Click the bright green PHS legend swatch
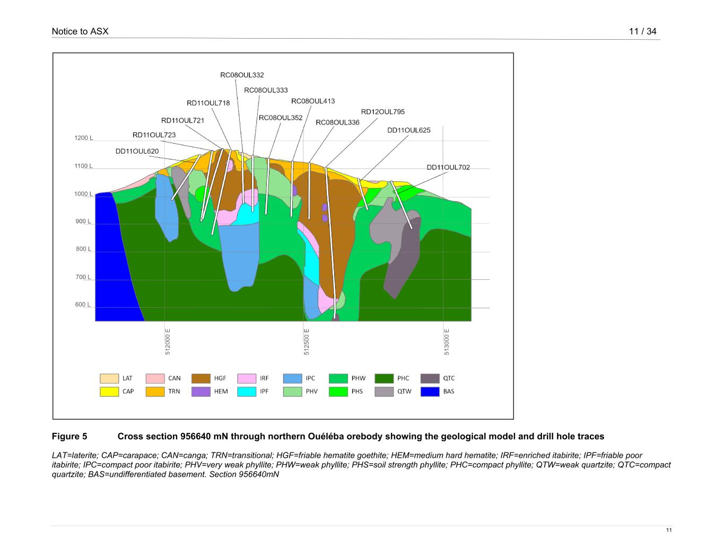The image size is (724, 559). click(x=338, y=392)
